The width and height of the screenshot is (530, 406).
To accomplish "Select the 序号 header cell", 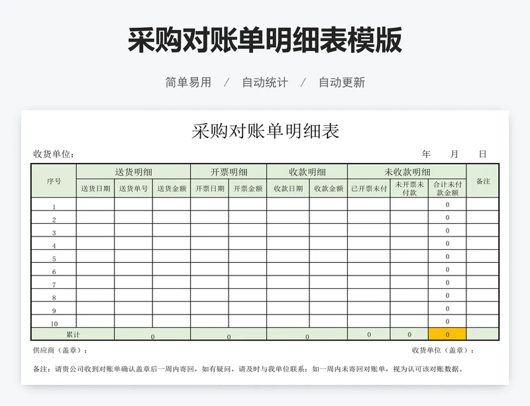I will point(54,181).
